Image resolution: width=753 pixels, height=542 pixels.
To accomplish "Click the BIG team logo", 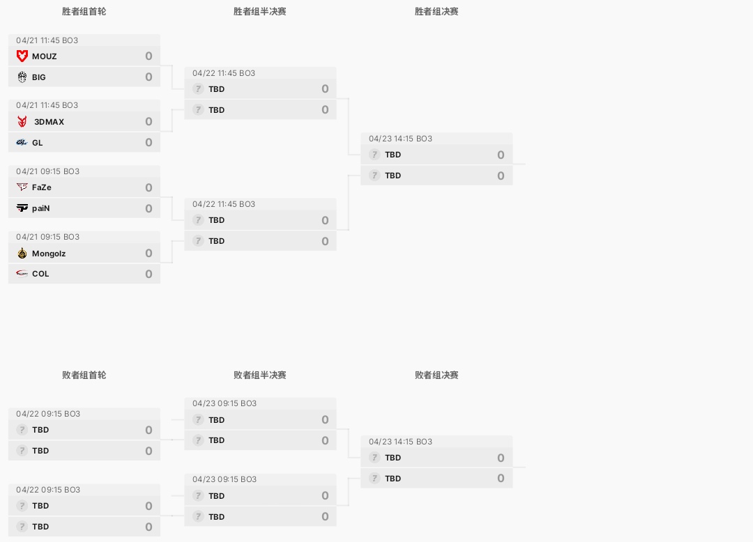I will 22,77.
